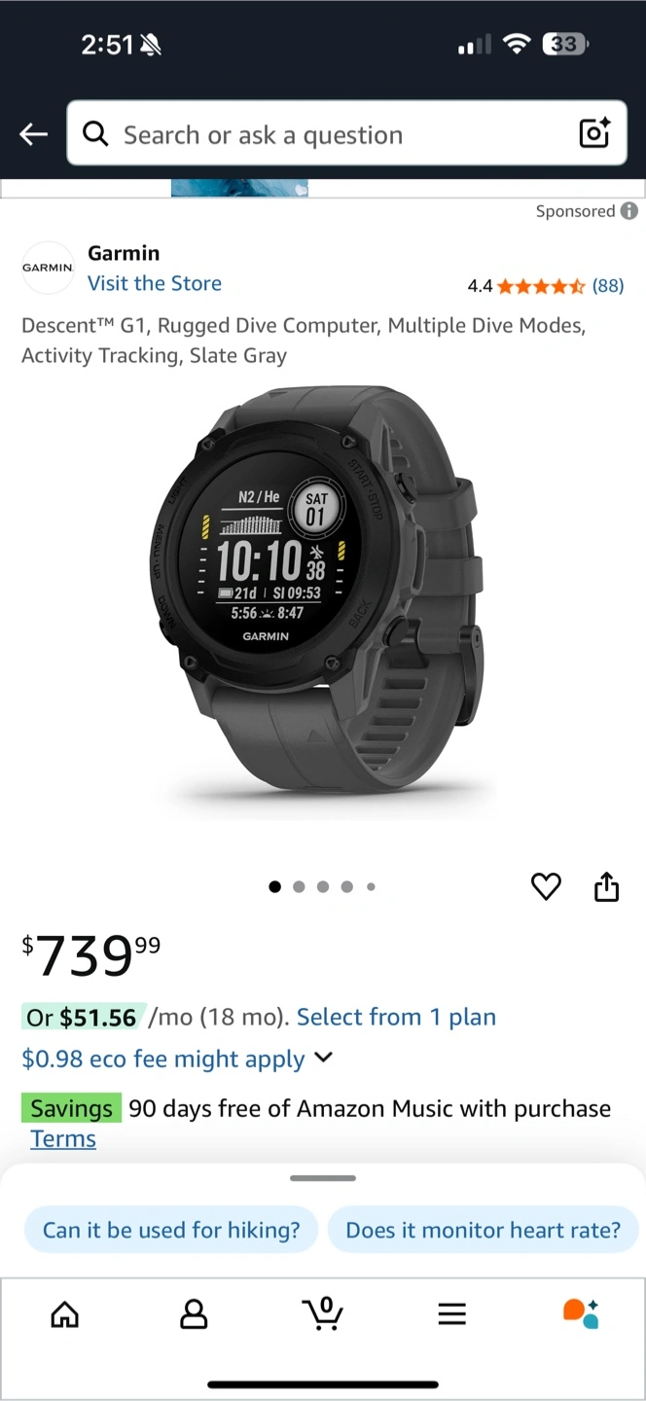
Task: Open Rufus AI assistant icon
Action: point(581,1313)
